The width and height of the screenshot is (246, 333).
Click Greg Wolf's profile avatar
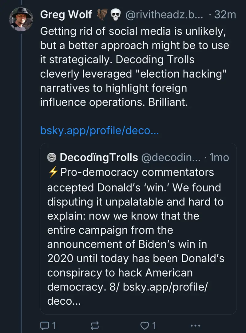[x=20, y=18]
